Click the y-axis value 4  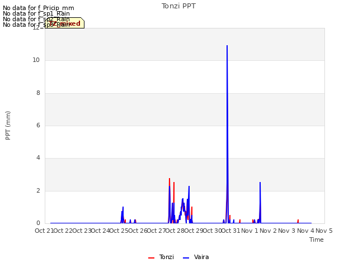coord(38,157)
